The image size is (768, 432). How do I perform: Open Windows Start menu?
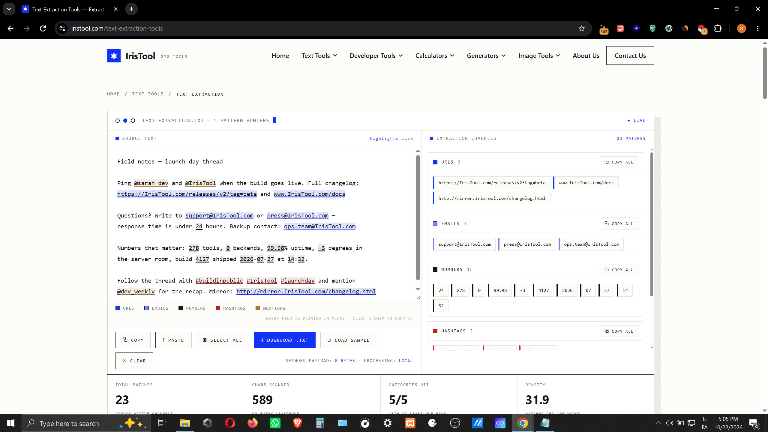[11, 423]
